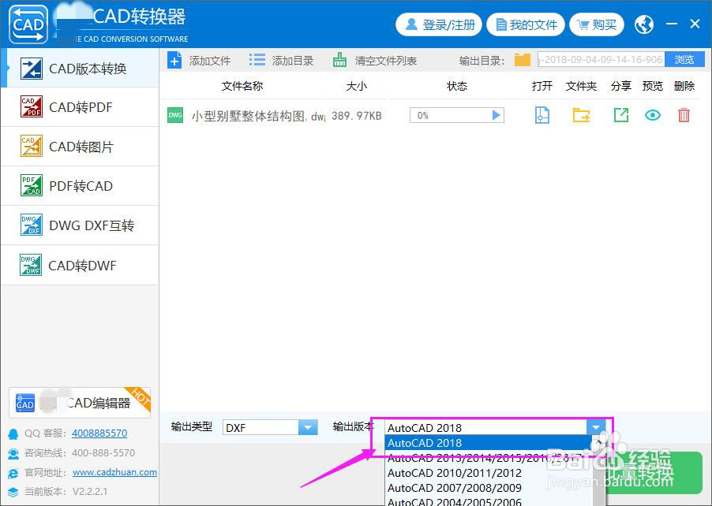Click the 清空文件列表 broom icon

coord(339,60)
